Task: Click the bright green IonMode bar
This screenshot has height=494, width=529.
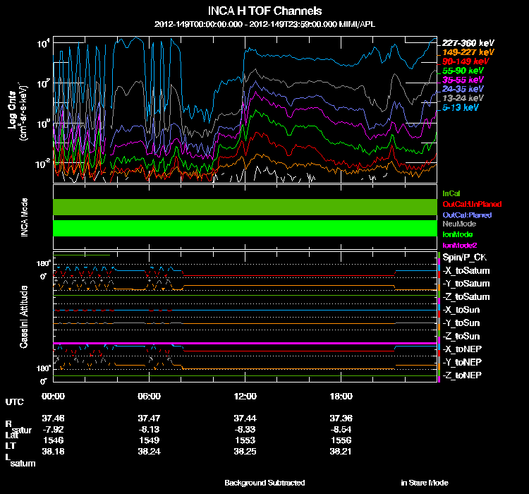Action: coord(245,228)
